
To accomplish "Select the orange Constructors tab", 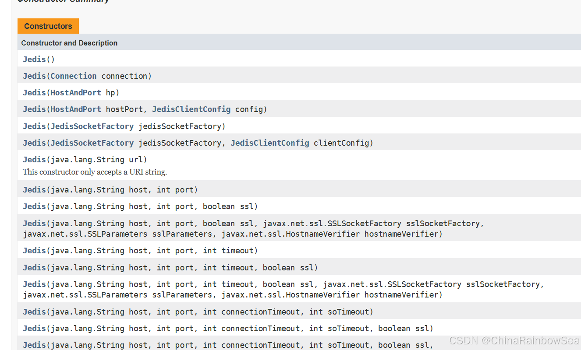I will coord(48,26).
